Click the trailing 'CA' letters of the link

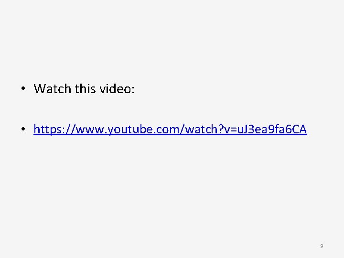pyautogui.click(x=299, y=129)
